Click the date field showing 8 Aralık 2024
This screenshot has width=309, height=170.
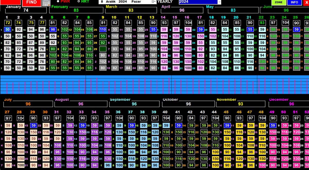[126, 2]
